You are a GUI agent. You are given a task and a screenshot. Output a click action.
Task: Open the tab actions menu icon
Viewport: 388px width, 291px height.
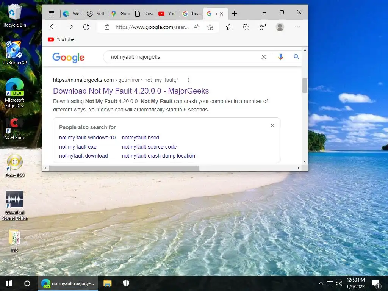[52, 14]
